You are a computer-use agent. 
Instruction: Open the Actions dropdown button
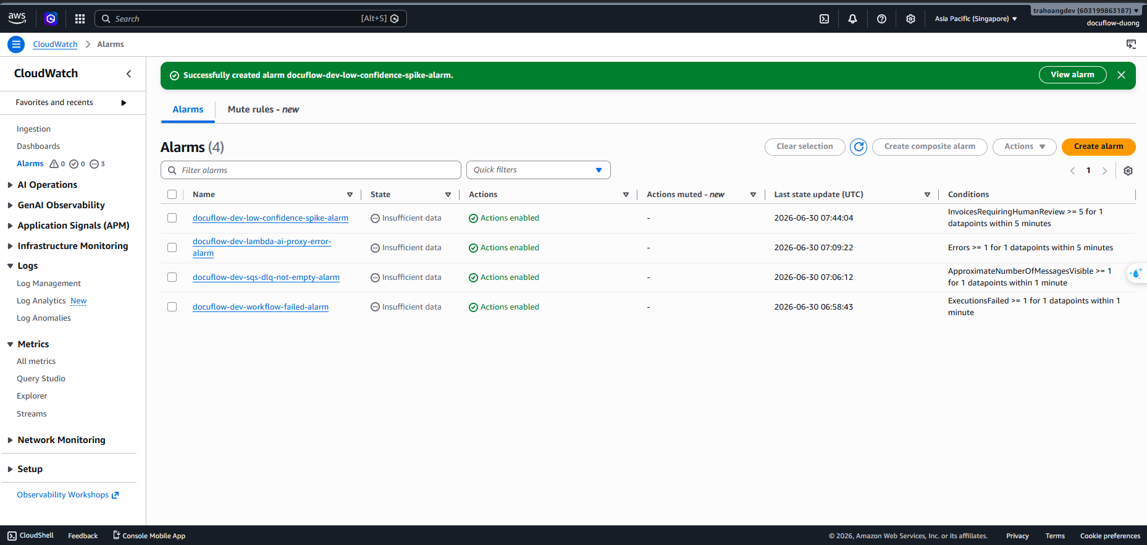click(x=1024, y=146)
